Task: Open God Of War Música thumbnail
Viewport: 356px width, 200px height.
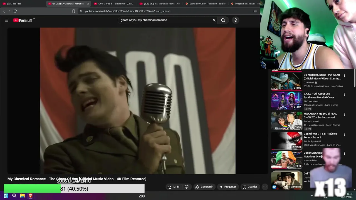Action: pyautogui.click(x=287, y=141)
